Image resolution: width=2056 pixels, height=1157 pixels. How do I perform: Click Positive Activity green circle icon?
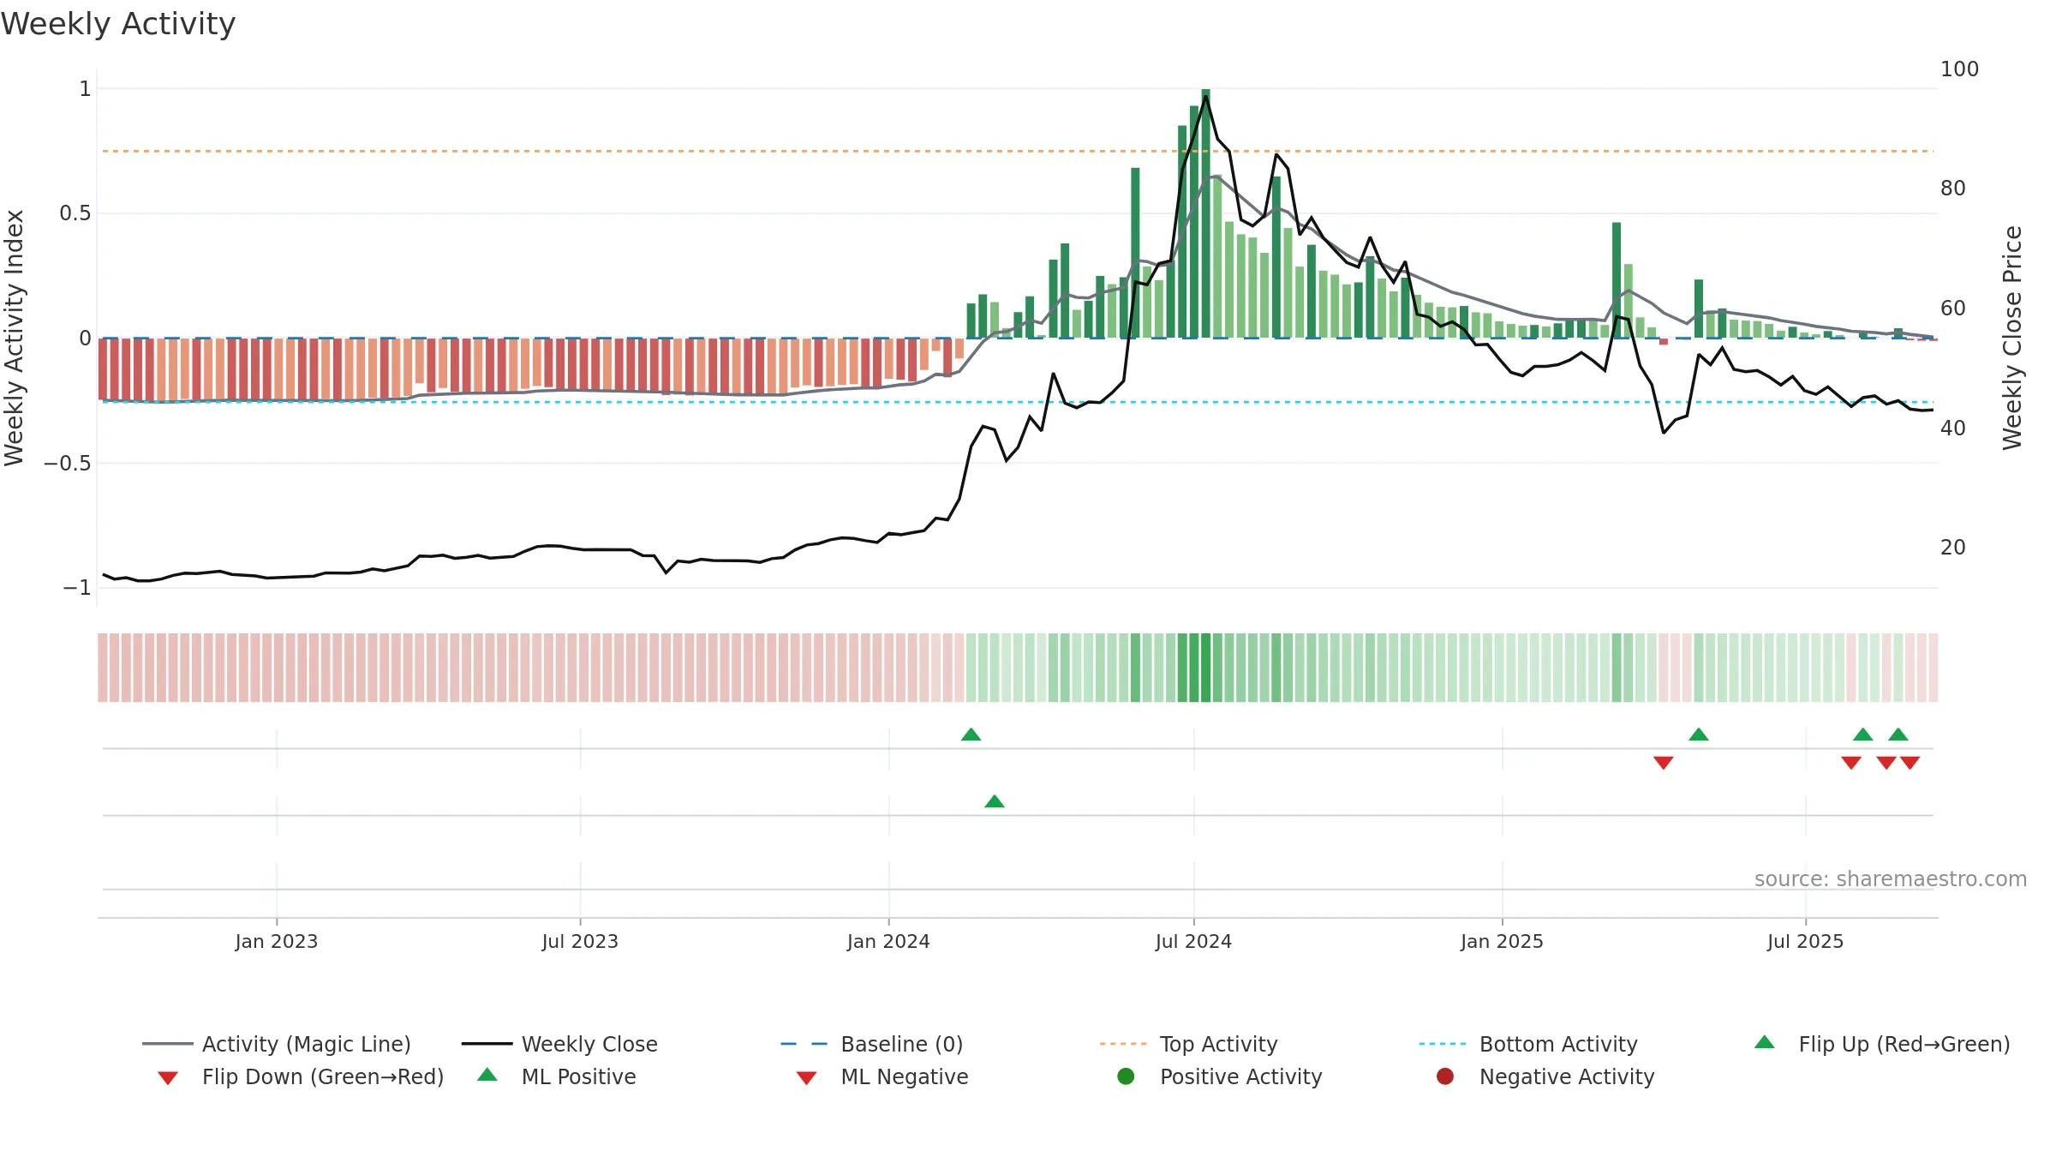(1126, 1076)
